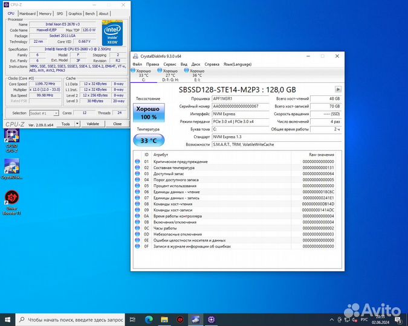The width and height of the screenshot is (408, 326).
Task: Click the taskbar search box
Action: 70,319
